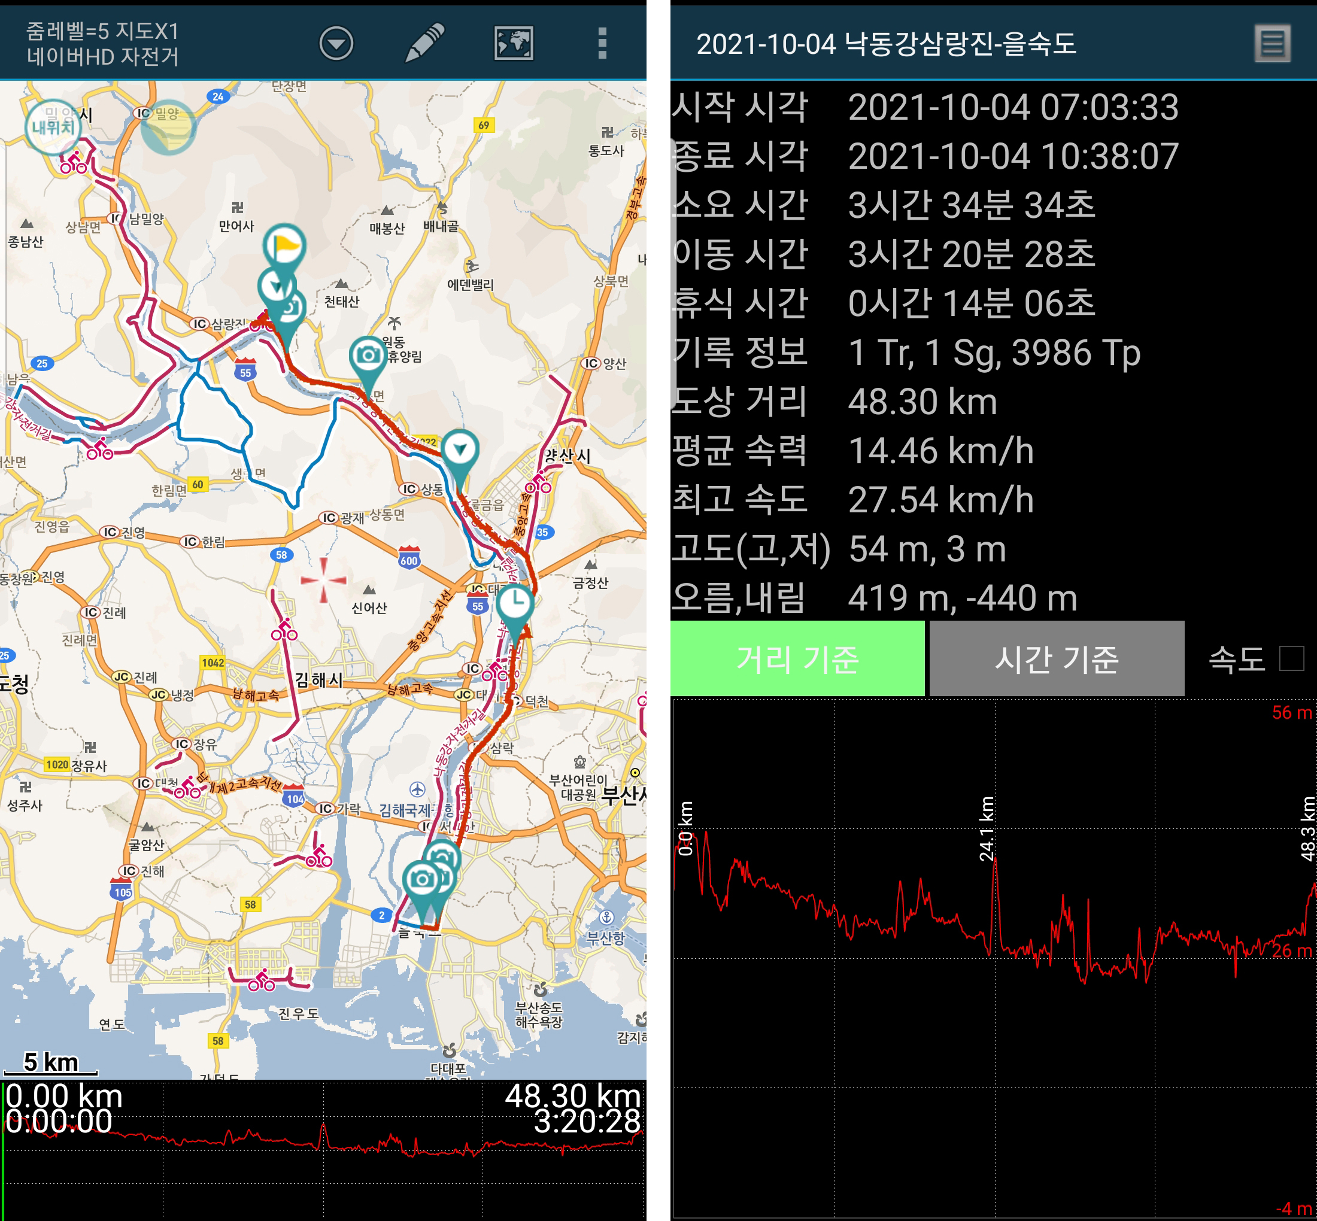Click the 휴식 시간 0시간 14분 06초 row
The width and height of the screenshot is (1317, 1221).
[993, 303]
